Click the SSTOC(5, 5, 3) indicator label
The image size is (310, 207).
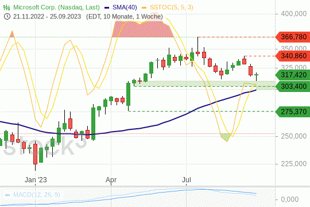coord(172,7)
